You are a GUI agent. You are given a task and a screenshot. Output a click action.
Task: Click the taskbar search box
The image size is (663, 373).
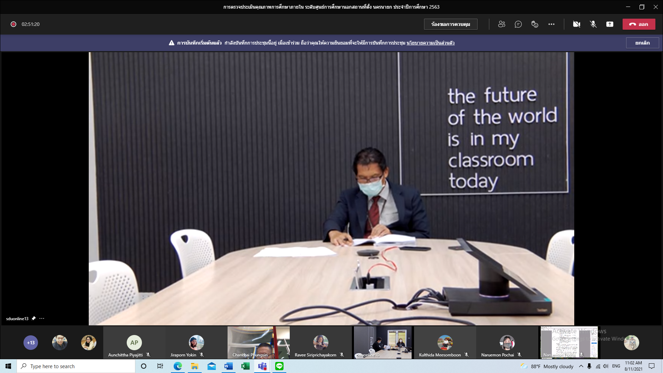[x=76, y=366]
